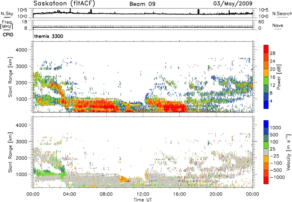
Task: Click the 'Velocity [m s-1]' colorbar title
Action: pos(288,152)
